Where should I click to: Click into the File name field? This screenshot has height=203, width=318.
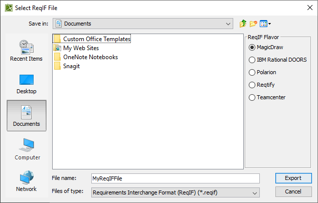175,178
